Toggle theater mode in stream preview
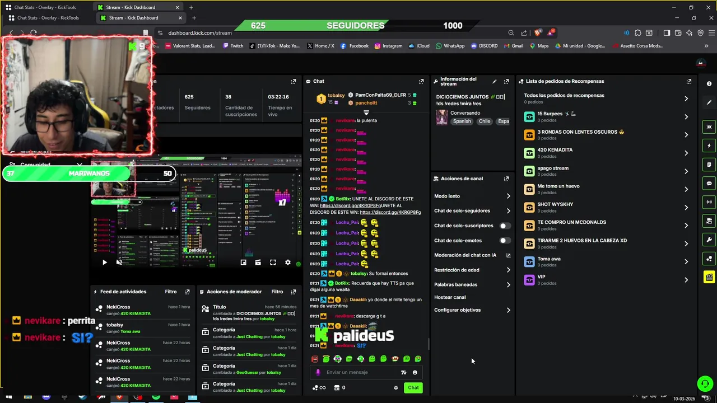The width and height of the screenshot is (717, 403). pyautogui.click(x=258, y=262)
